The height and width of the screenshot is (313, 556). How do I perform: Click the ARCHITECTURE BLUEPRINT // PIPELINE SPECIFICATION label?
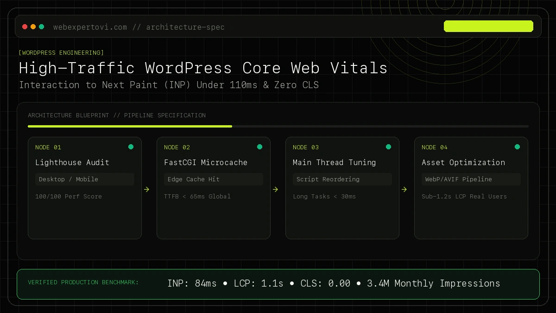[117, 115]
